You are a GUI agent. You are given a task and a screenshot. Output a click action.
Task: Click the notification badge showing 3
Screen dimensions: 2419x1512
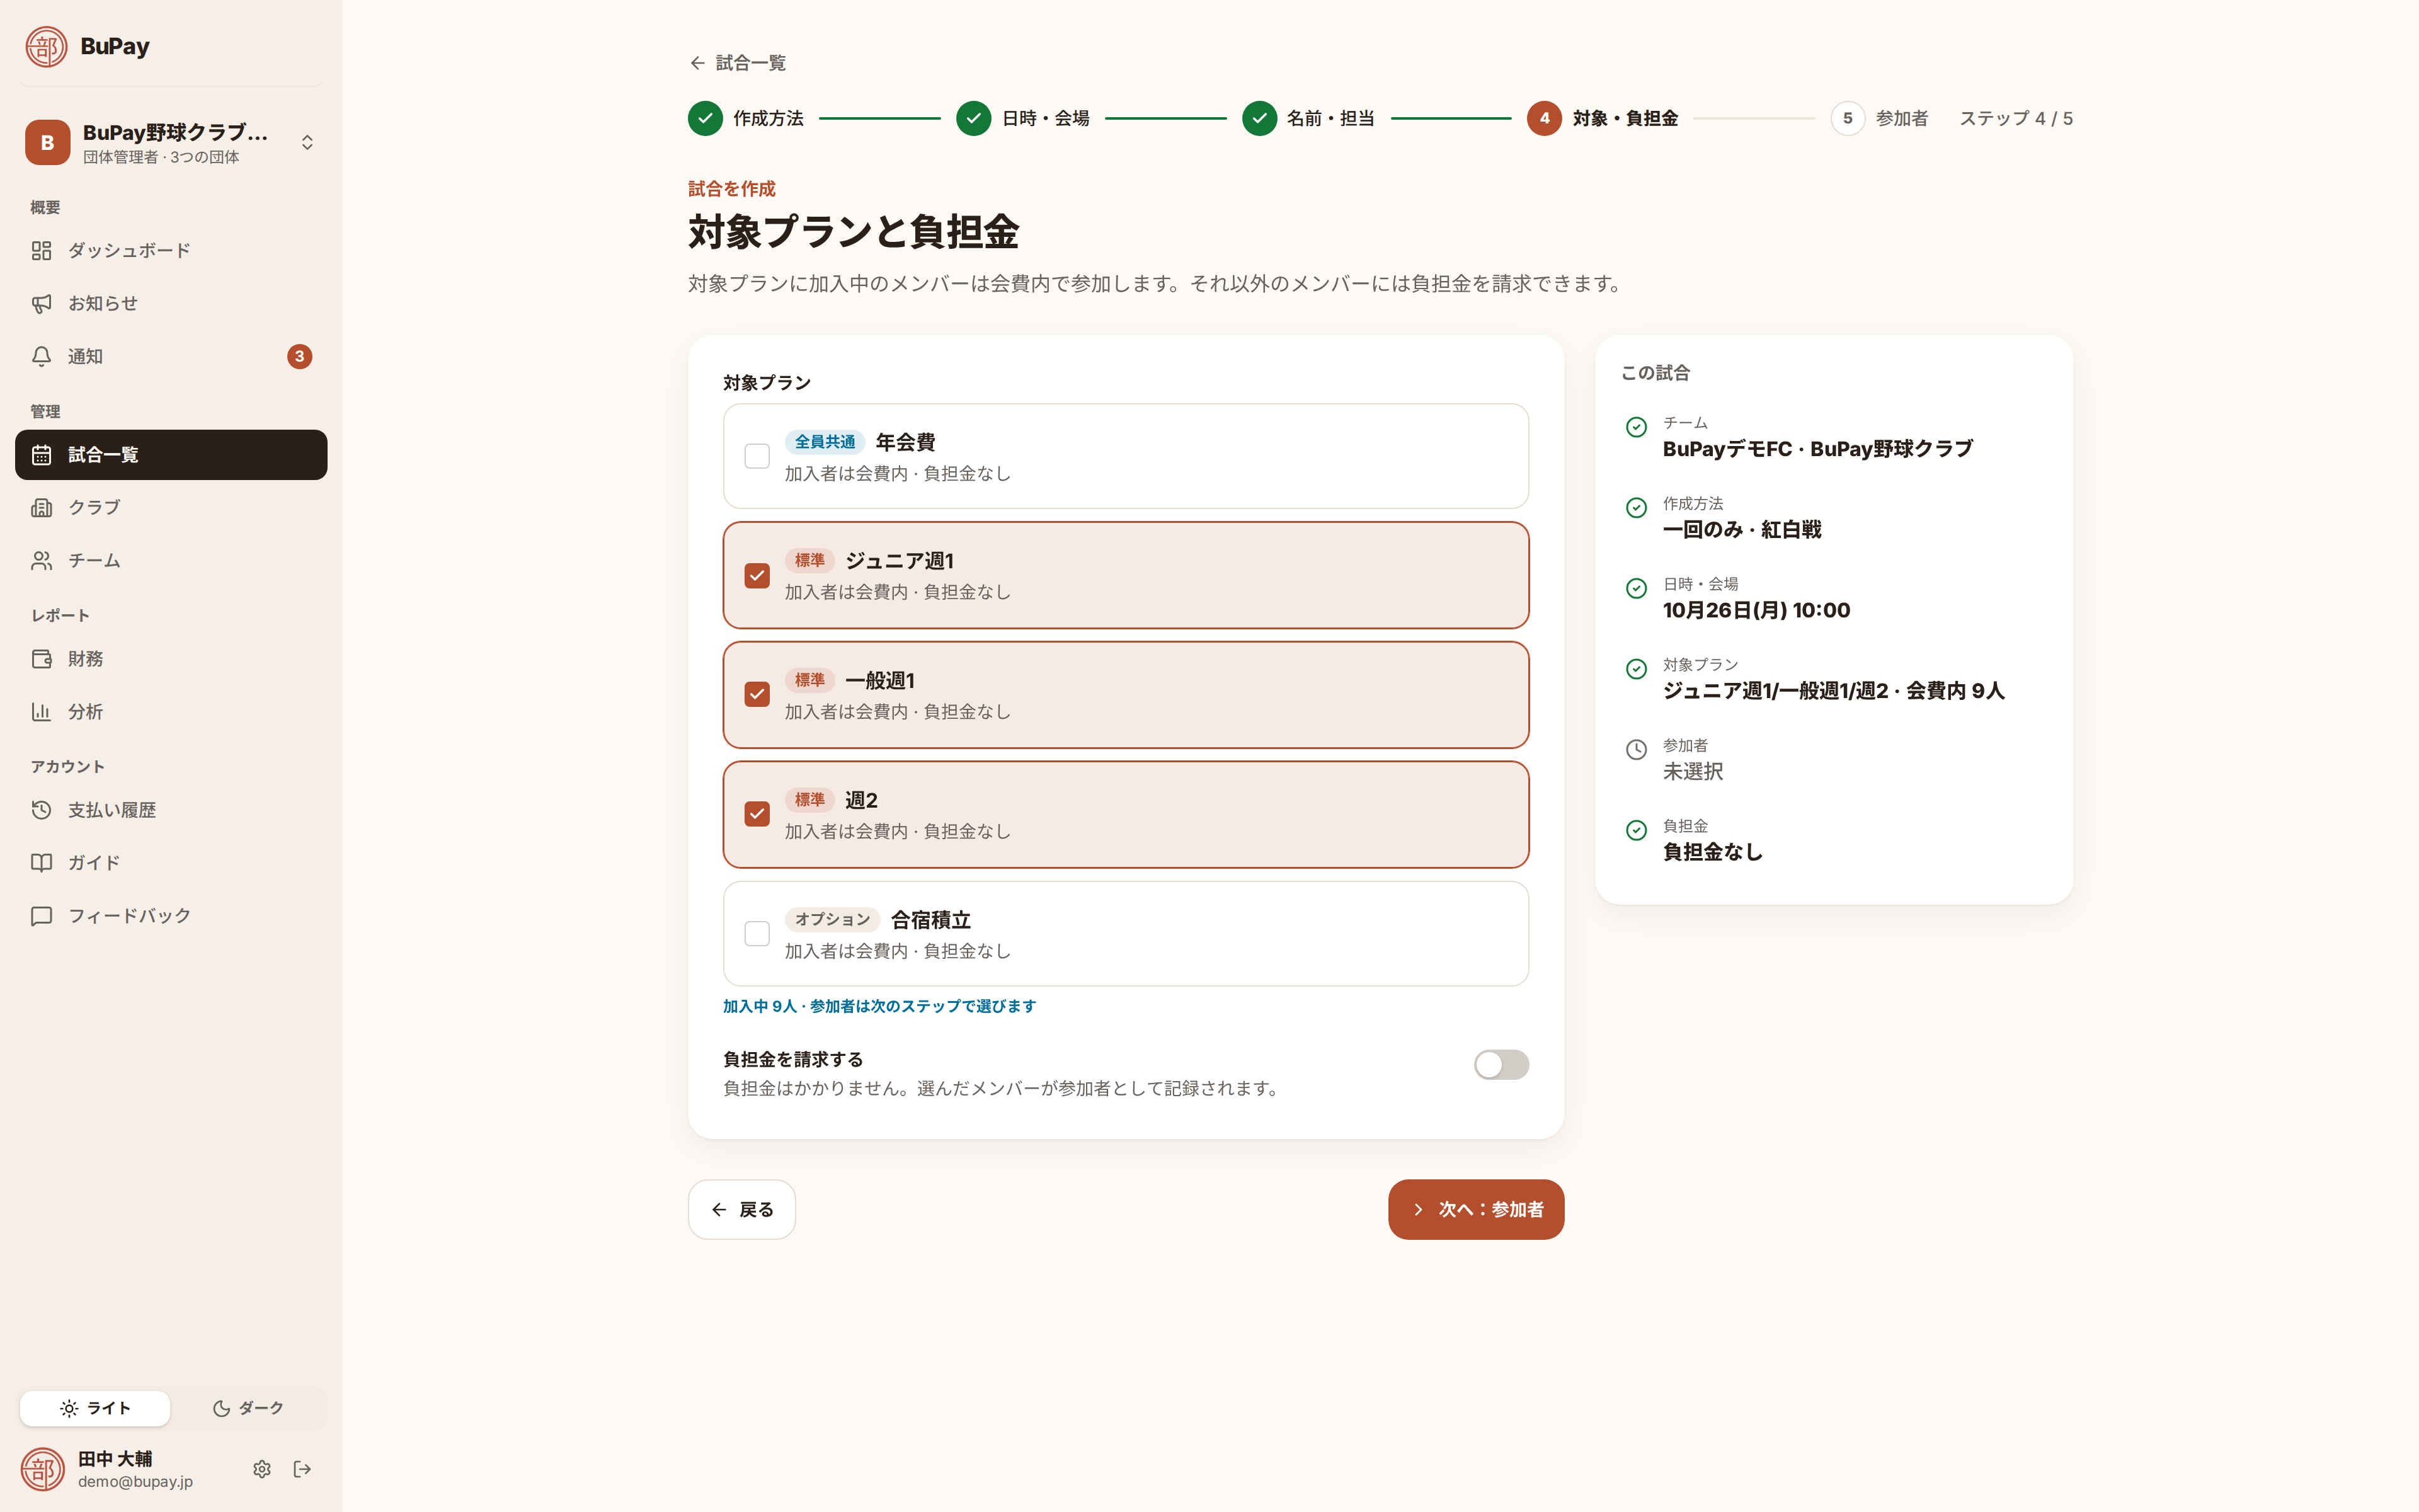point(299,356)
